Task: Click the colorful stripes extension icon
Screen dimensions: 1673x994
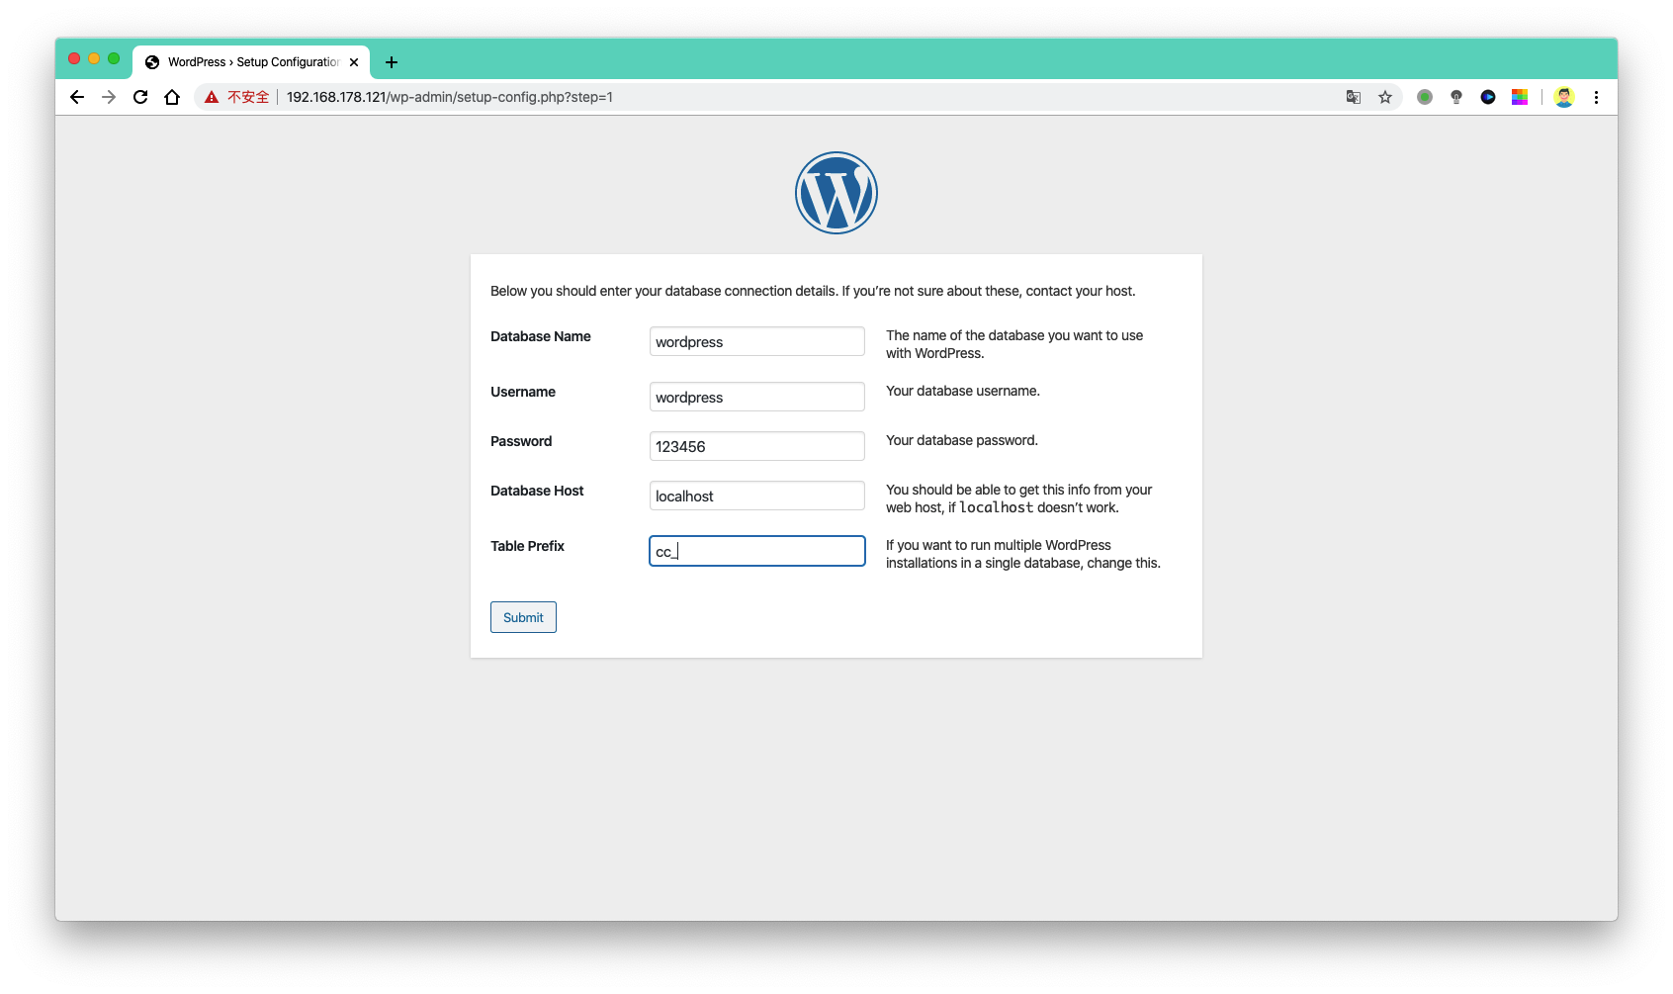Action: [1520, 97]
